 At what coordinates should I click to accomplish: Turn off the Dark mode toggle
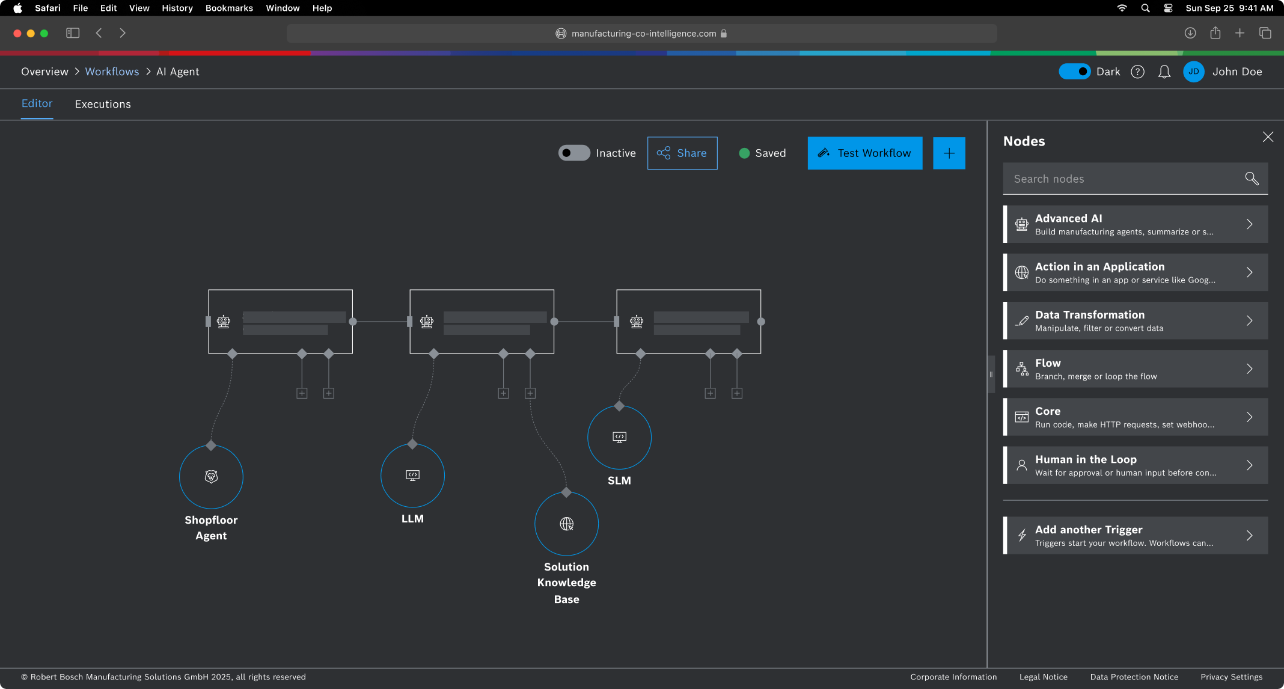[1074, 72]
